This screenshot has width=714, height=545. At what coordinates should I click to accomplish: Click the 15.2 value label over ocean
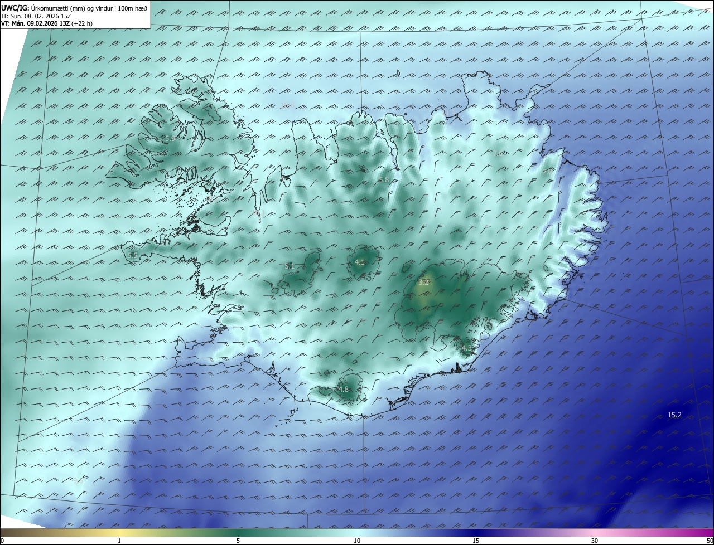pos(674,415)
